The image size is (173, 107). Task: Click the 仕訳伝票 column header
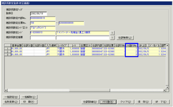click(109, 45)
